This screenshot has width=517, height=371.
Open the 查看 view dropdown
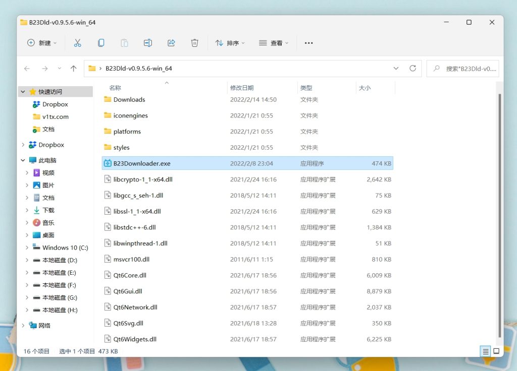click(x=274, y=43)
